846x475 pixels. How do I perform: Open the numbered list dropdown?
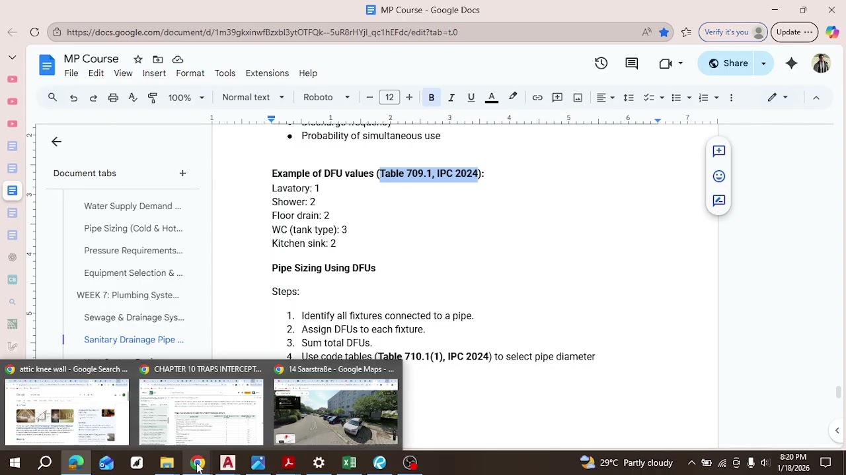click(709, 98)
